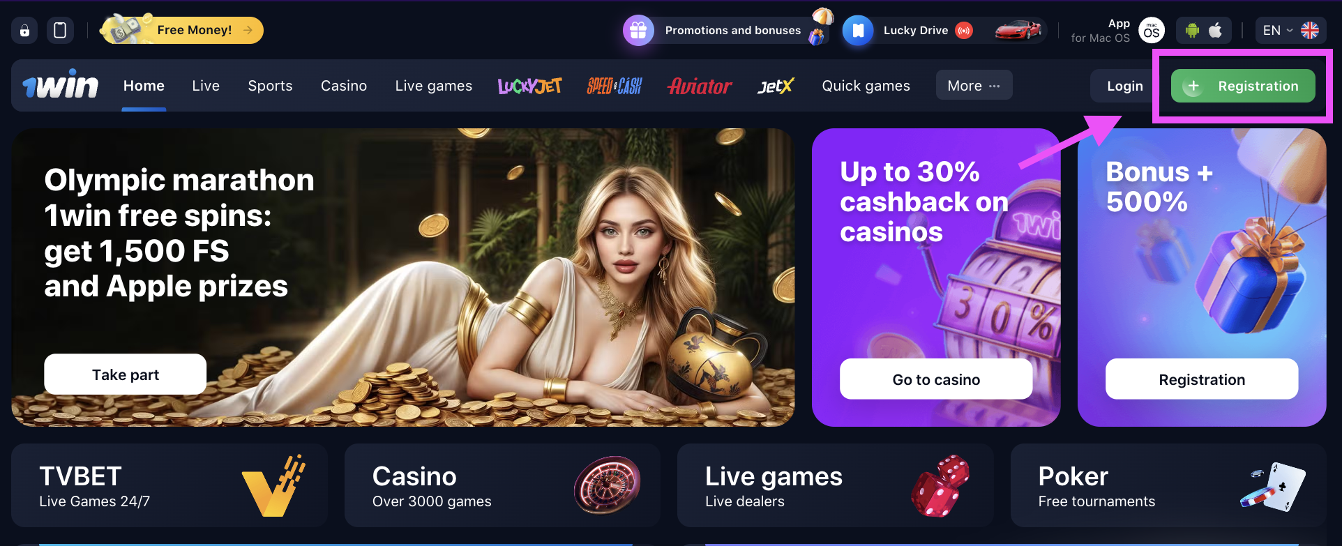Image resolution: width=1342 pixels, height=546 pixels.
Task: Expand the More menu
Action: (x=974, y=85)
